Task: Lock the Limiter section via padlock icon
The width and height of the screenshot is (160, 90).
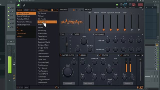Action: [135, 55]
